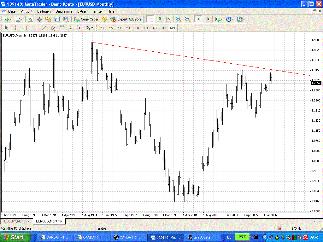Image resolution: width=323 pixels, height=242 pixels.
Task: Open the Strategy Tester magnifier icon
Action: [66, 19]
